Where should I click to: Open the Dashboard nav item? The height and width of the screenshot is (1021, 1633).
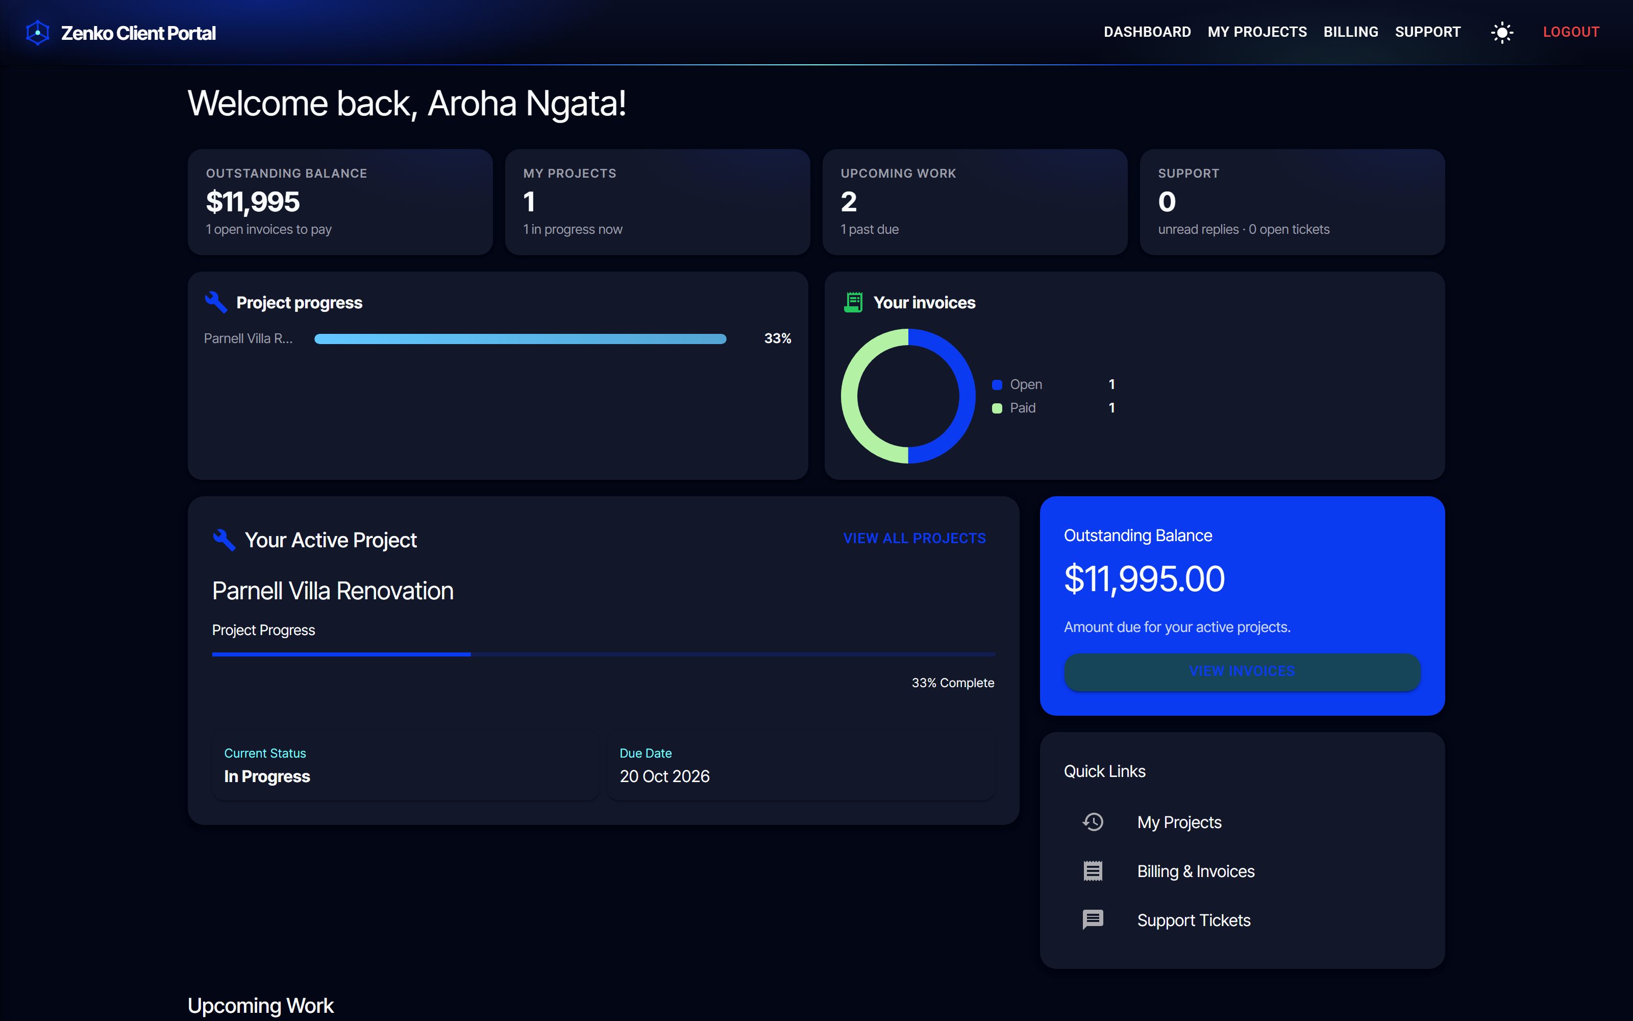(1147, 32)
